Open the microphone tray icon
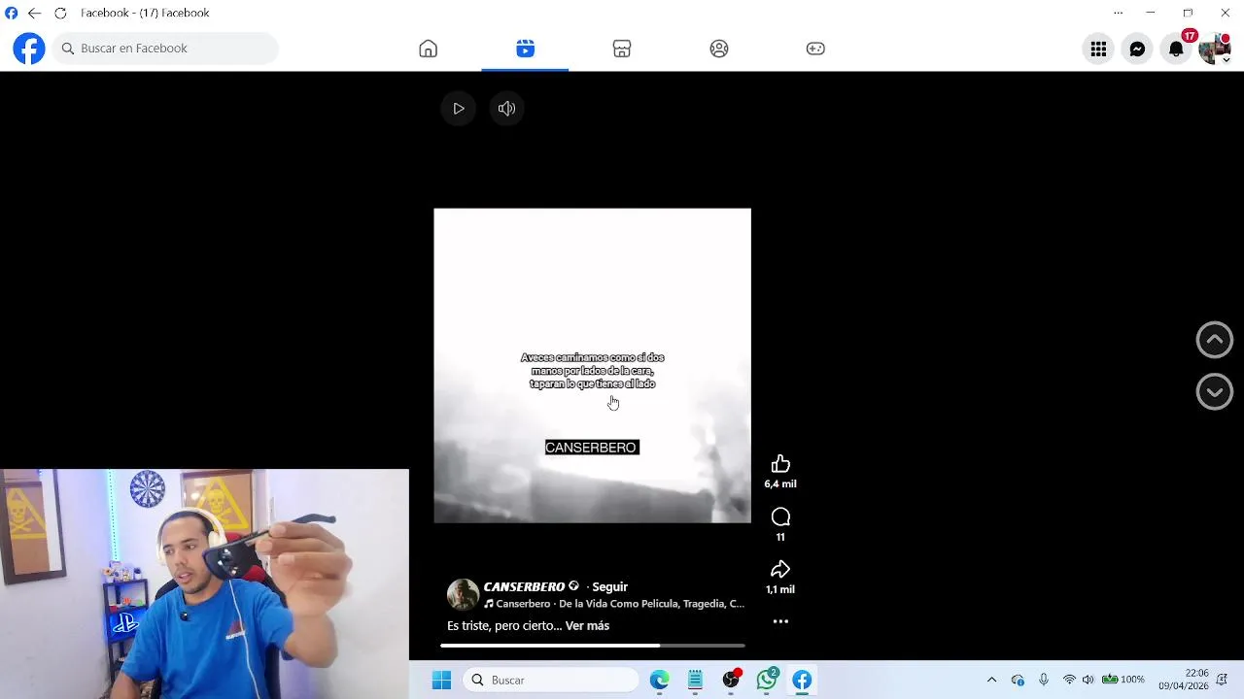Screen dimensions: 1244x699 click(1044, 680)
